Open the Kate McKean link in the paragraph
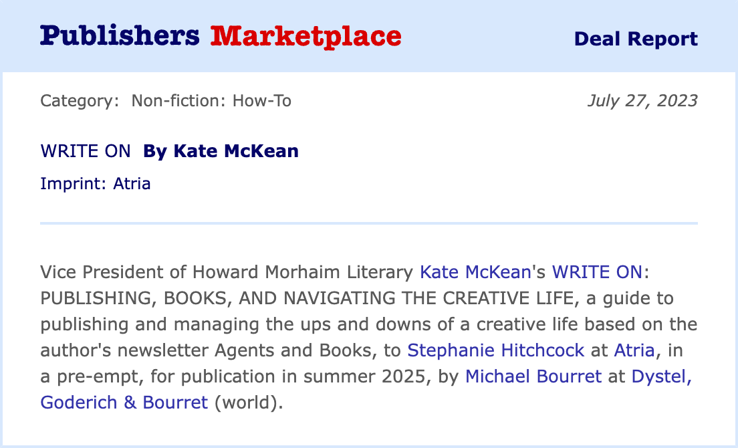The width and height of the screenshot is (738, 448). pyautogui.click(x=475, y=272)
